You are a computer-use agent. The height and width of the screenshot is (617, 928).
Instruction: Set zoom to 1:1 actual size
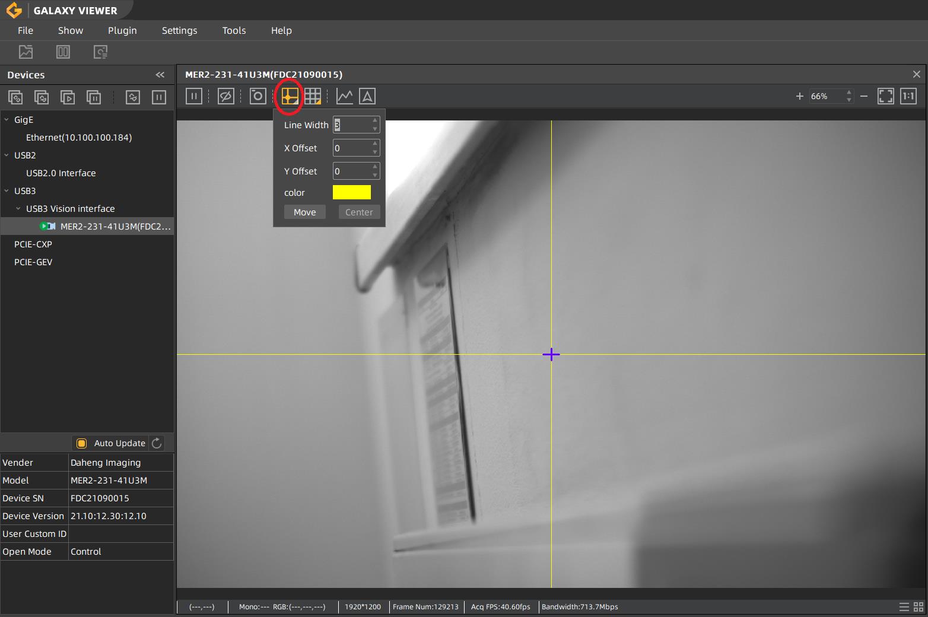(908, 96)
